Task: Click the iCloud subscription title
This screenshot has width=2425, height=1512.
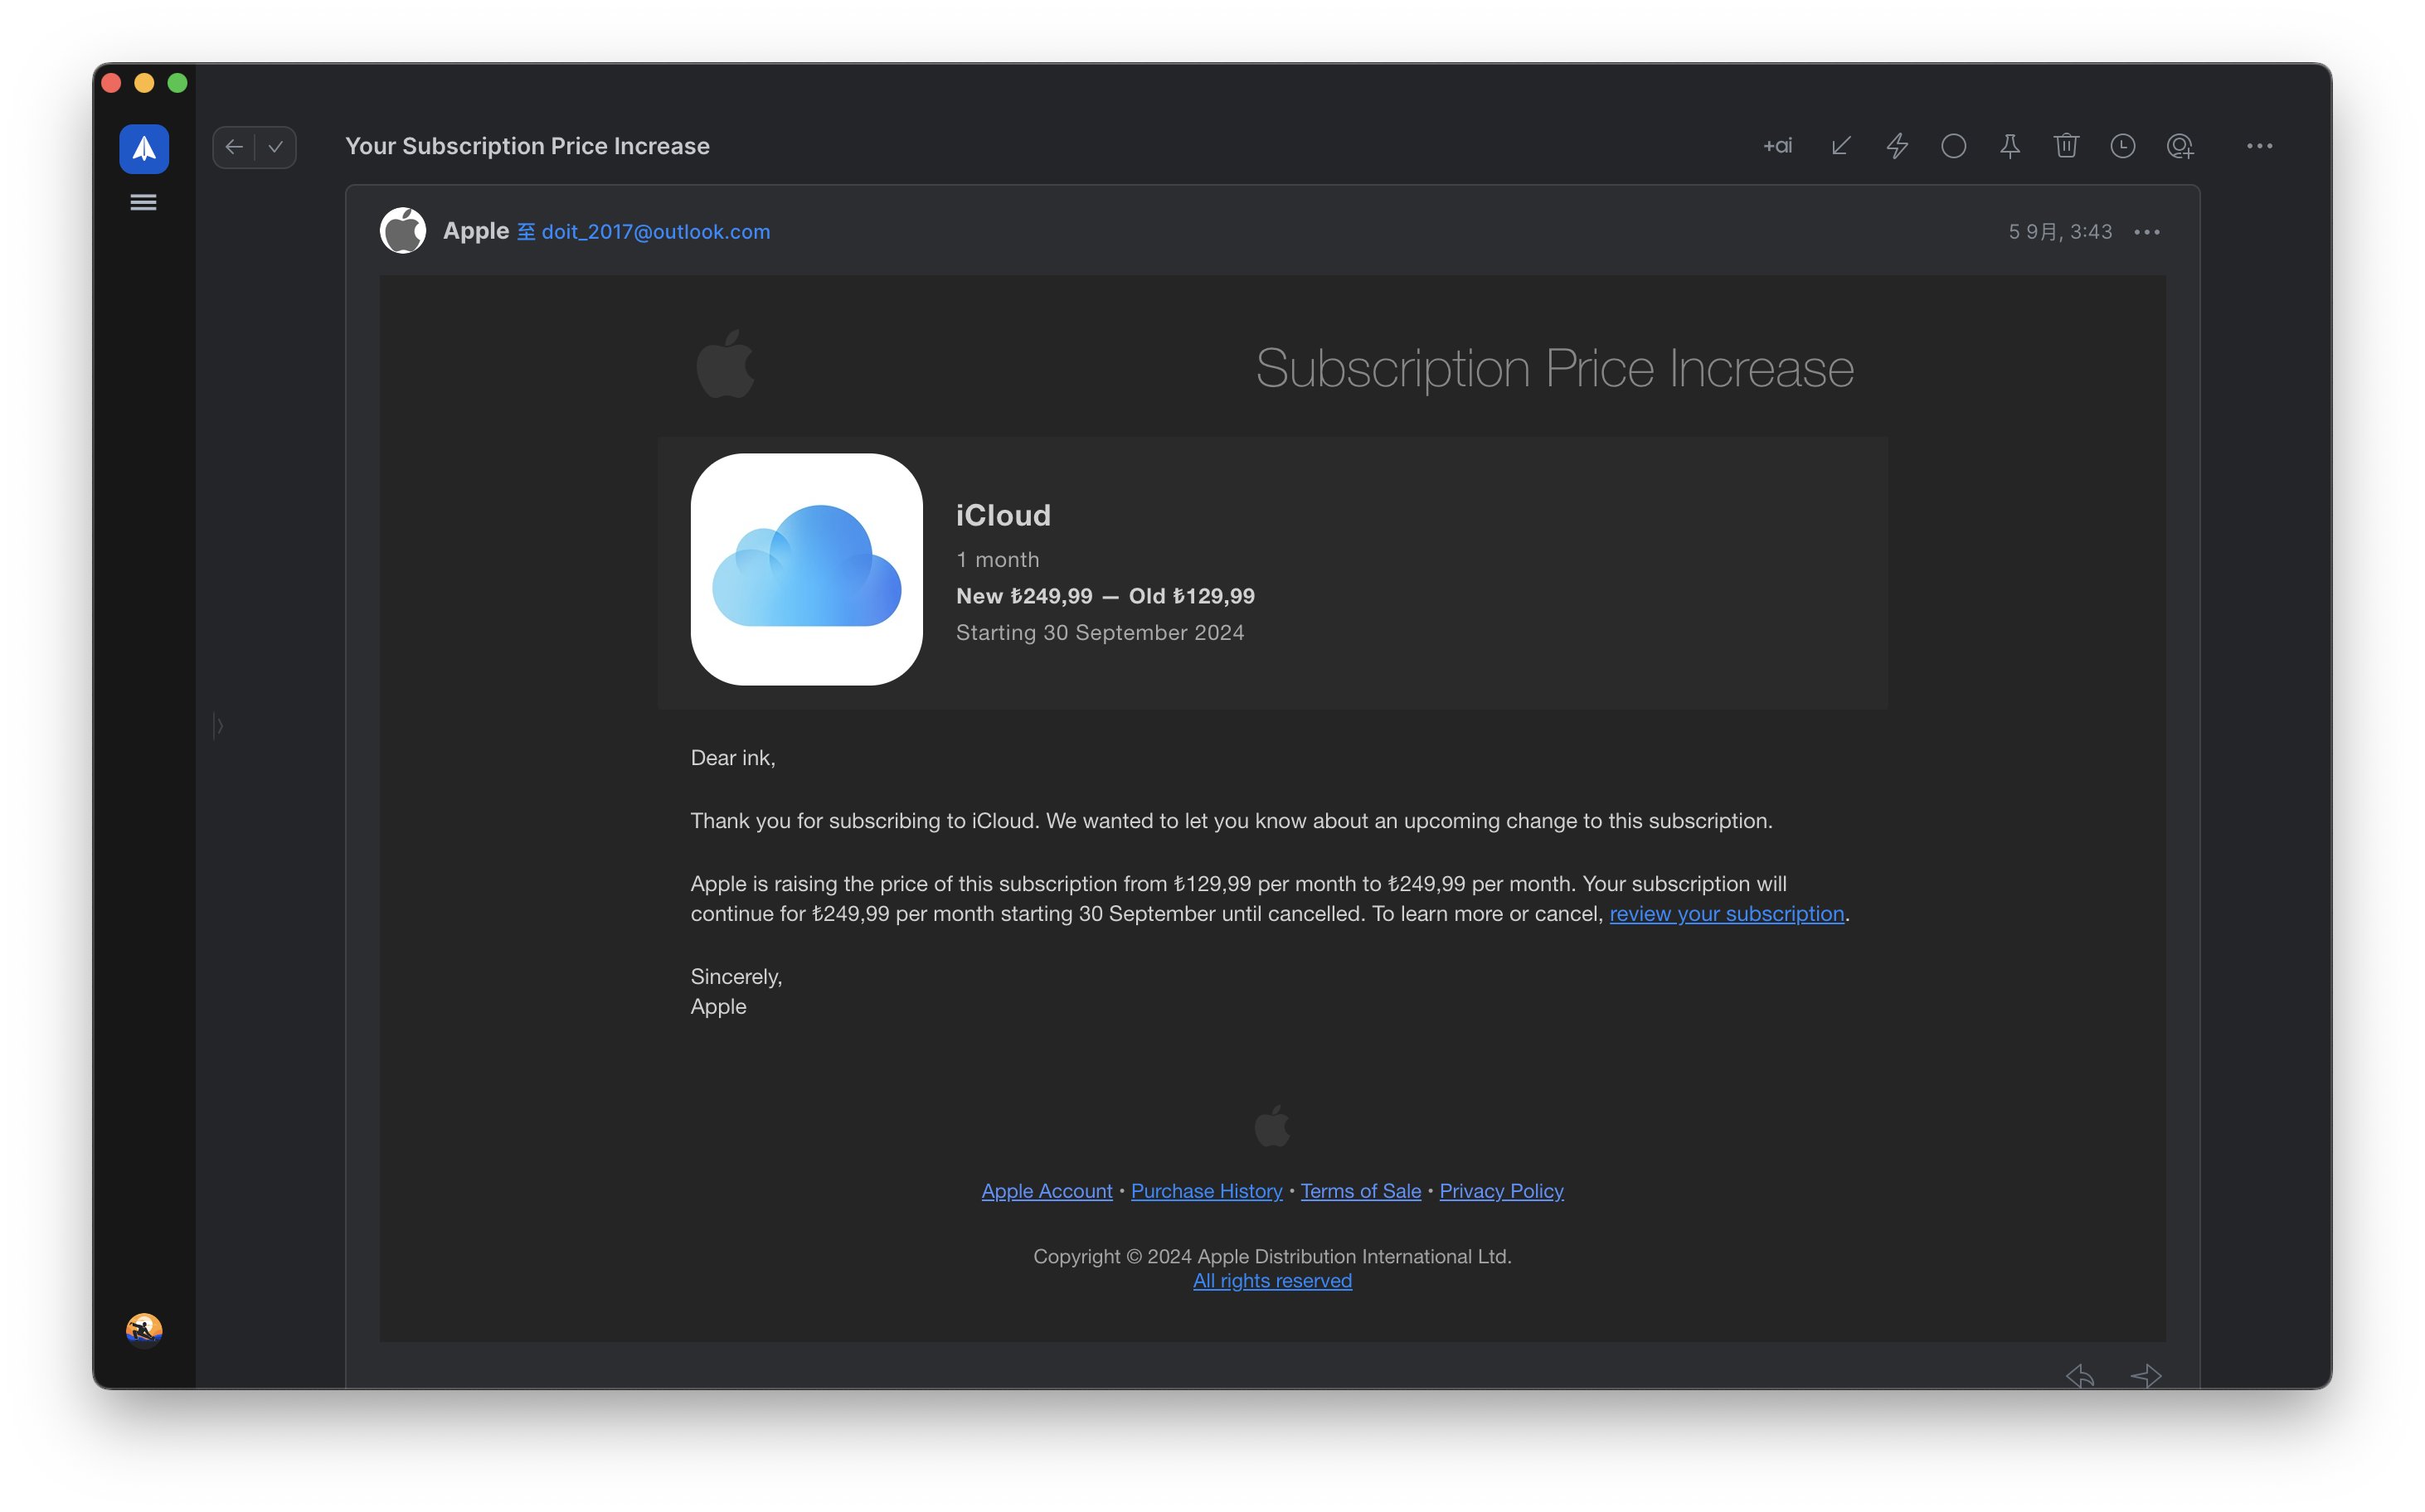Action: [1004, 515]
